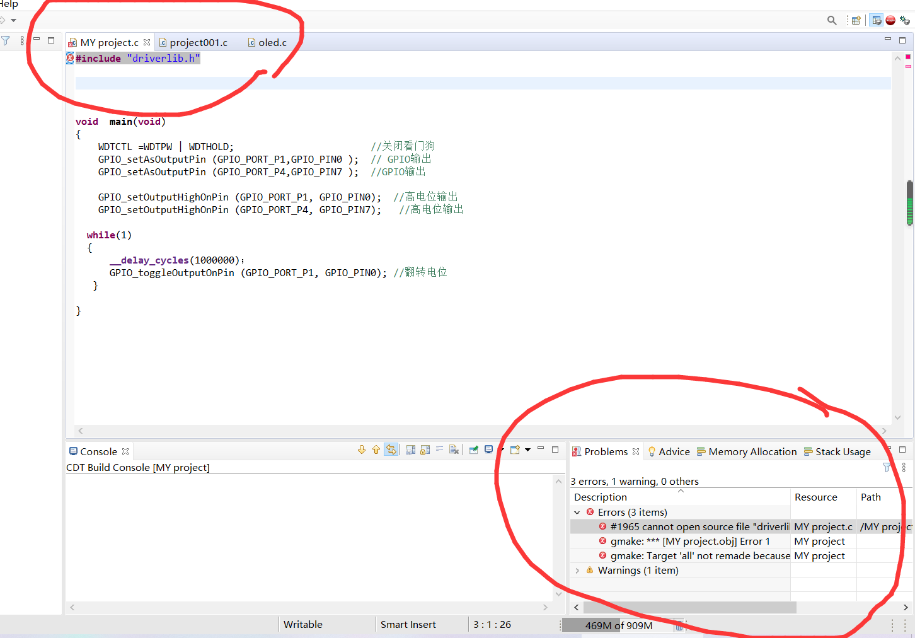The width and height of the screenshot is (915, 638).
Task: Open the Help menu
Action: click(8, 4)
